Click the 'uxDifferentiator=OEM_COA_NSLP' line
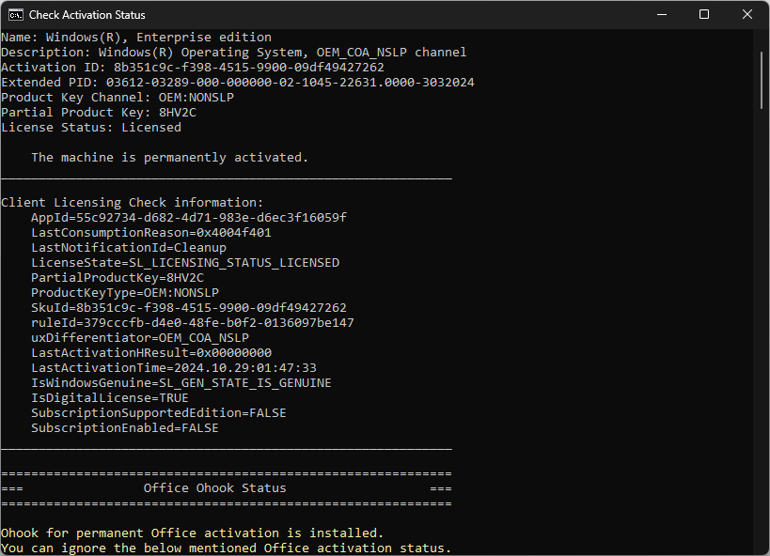 (x=140, y=338)
